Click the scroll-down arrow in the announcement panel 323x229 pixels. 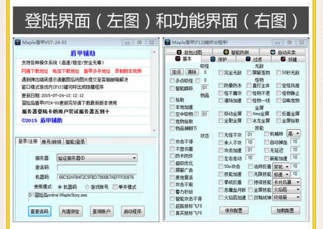(x=154, y=131)
